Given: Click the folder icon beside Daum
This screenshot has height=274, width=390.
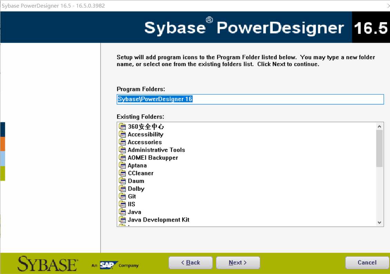Looking at the screenshot, I should pos(122,181).
